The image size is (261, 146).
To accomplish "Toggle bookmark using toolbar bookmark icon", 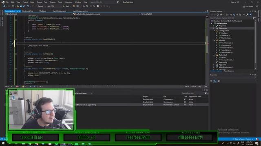I will 98,6.
